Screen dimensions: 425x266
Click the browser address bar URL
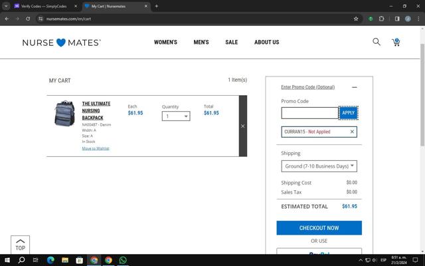click(68, 19)
